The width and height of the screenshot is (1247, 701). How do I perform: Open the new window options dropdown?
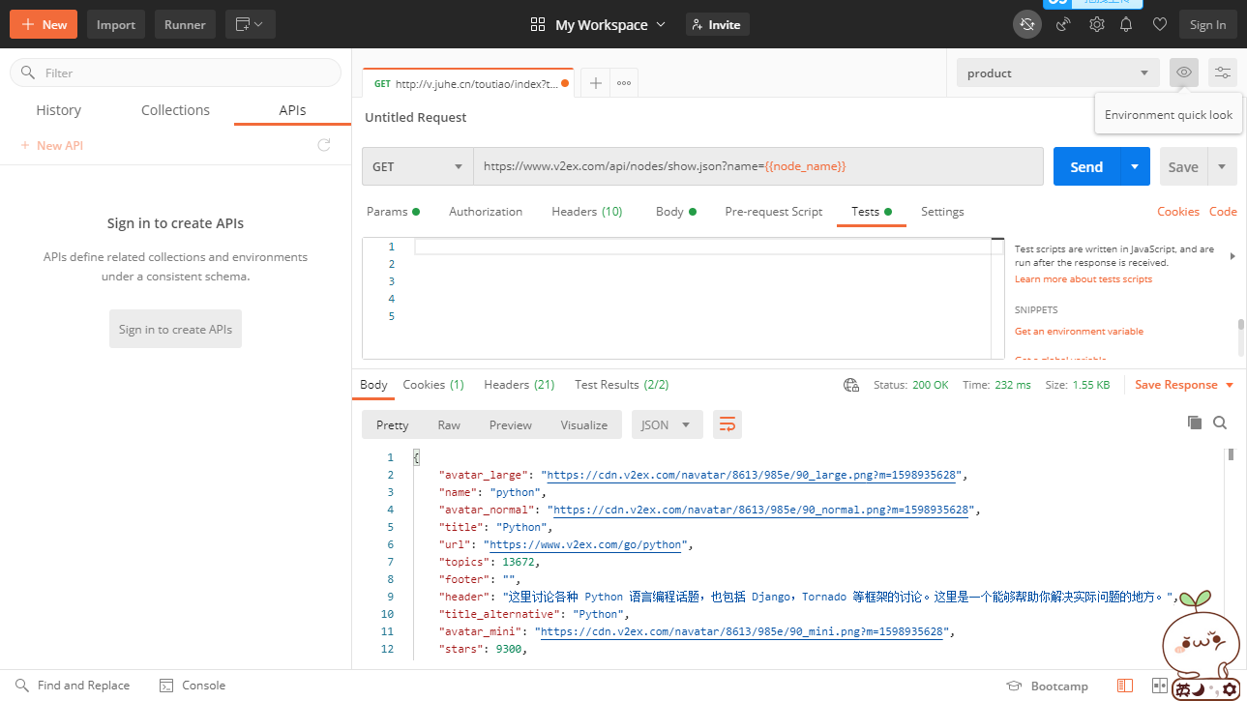tap(251, 24)
